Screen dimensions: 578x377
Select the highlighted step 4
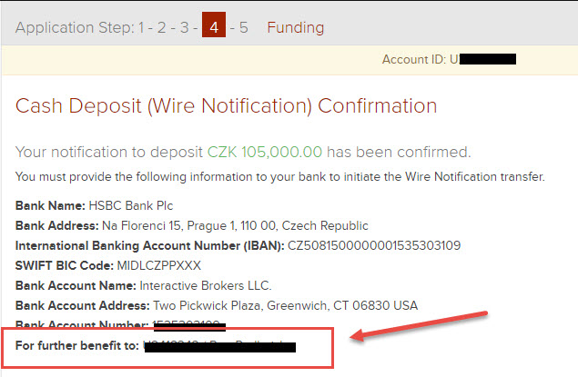point(214,27)
